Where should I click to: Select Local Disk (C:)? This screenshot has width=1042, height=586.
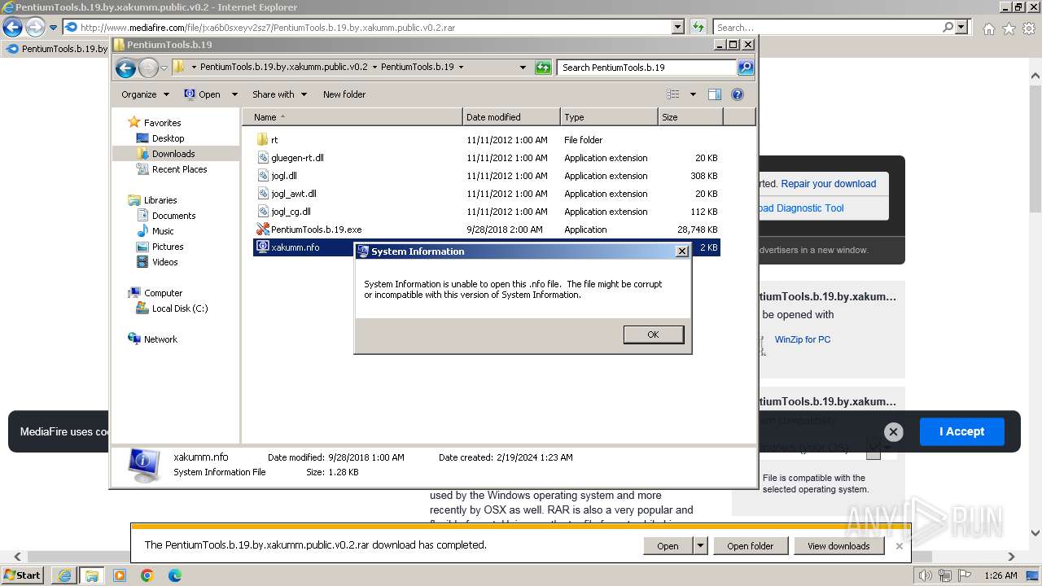179,308
